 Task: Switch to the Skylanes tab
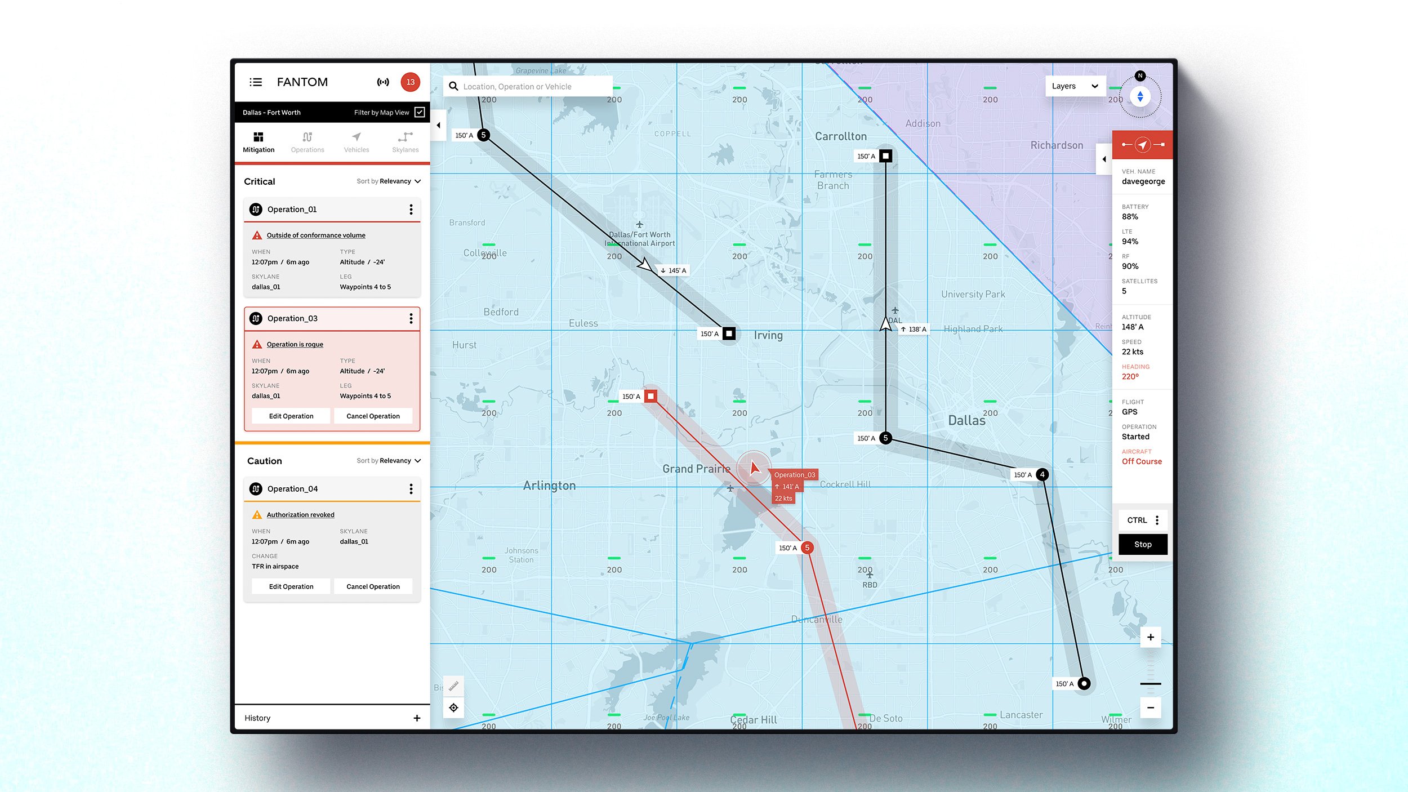pos(406,142)
